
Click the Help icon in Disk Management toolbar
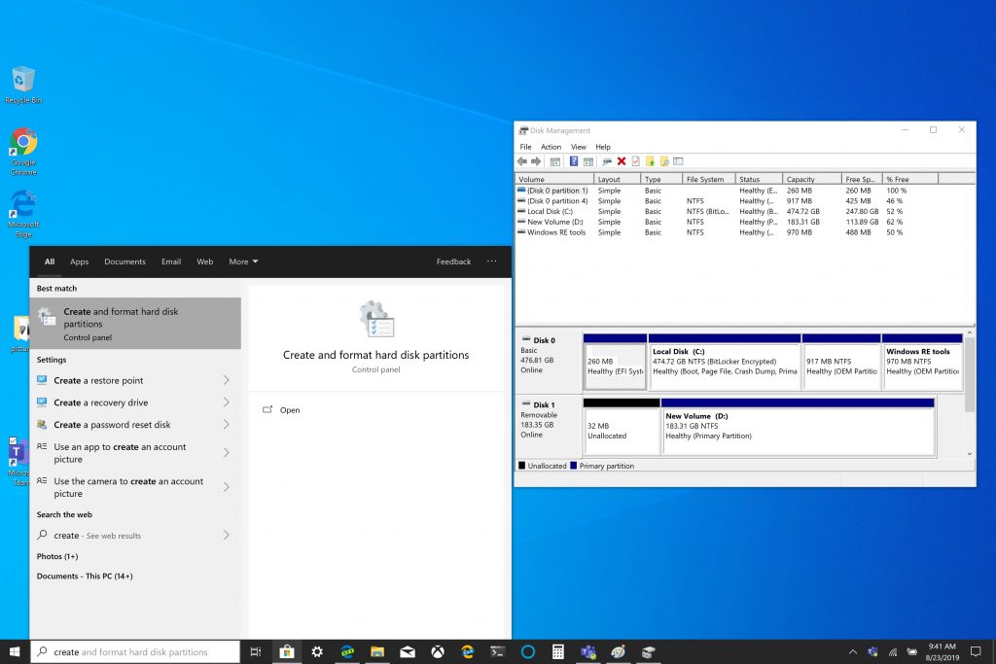574,161
